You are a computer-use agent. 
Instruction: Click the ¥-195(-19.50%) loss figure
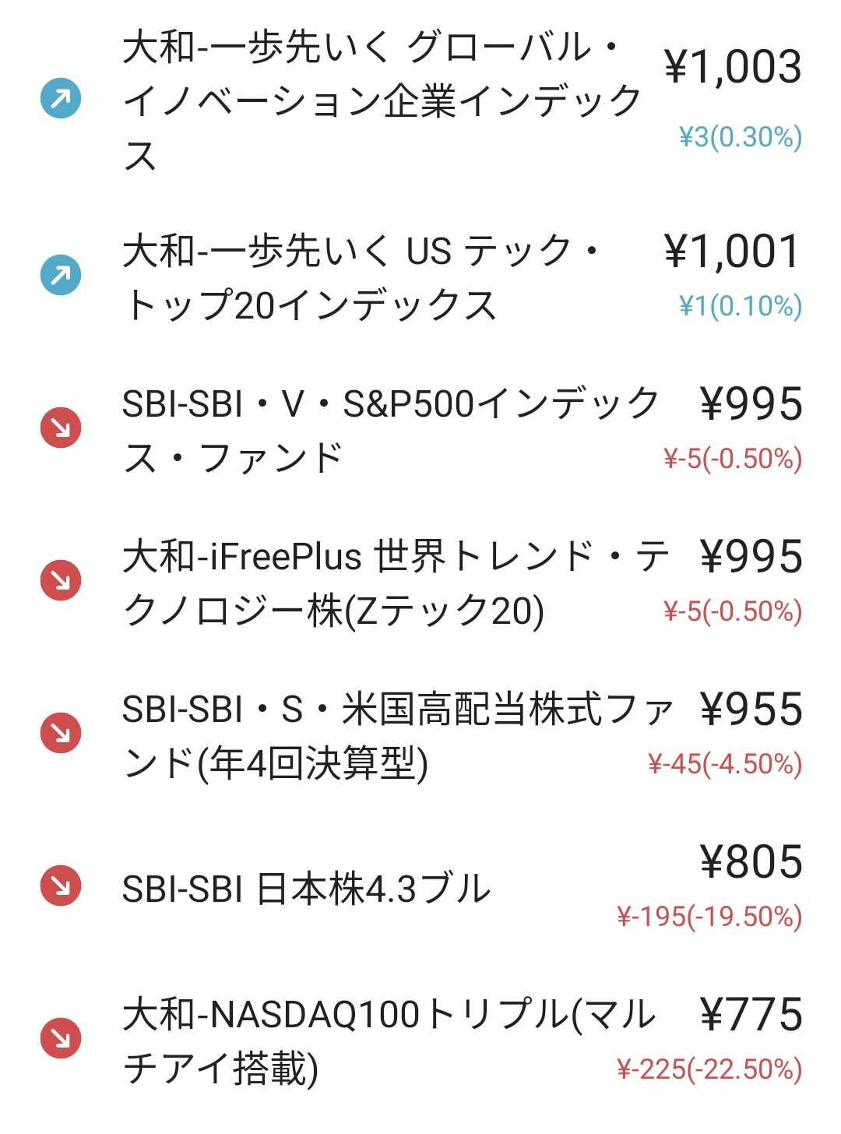coord(709,917)
